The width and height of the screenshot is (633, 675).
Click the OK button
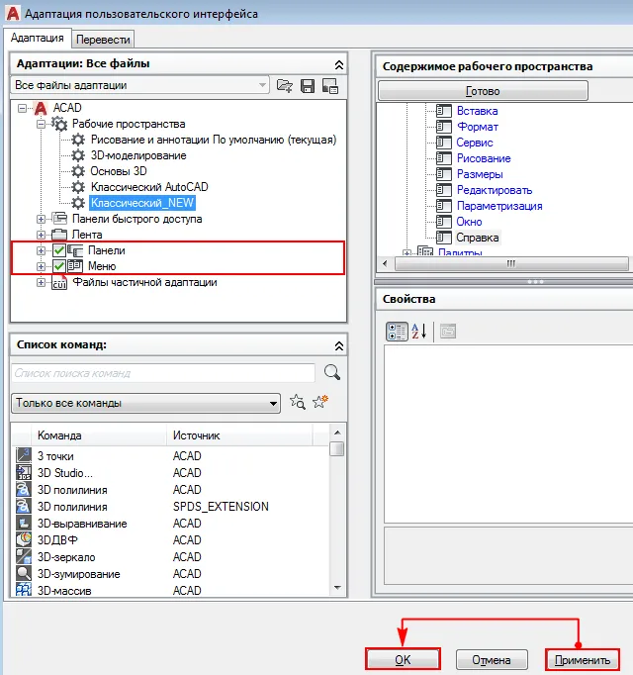click(x=403, y=660)
